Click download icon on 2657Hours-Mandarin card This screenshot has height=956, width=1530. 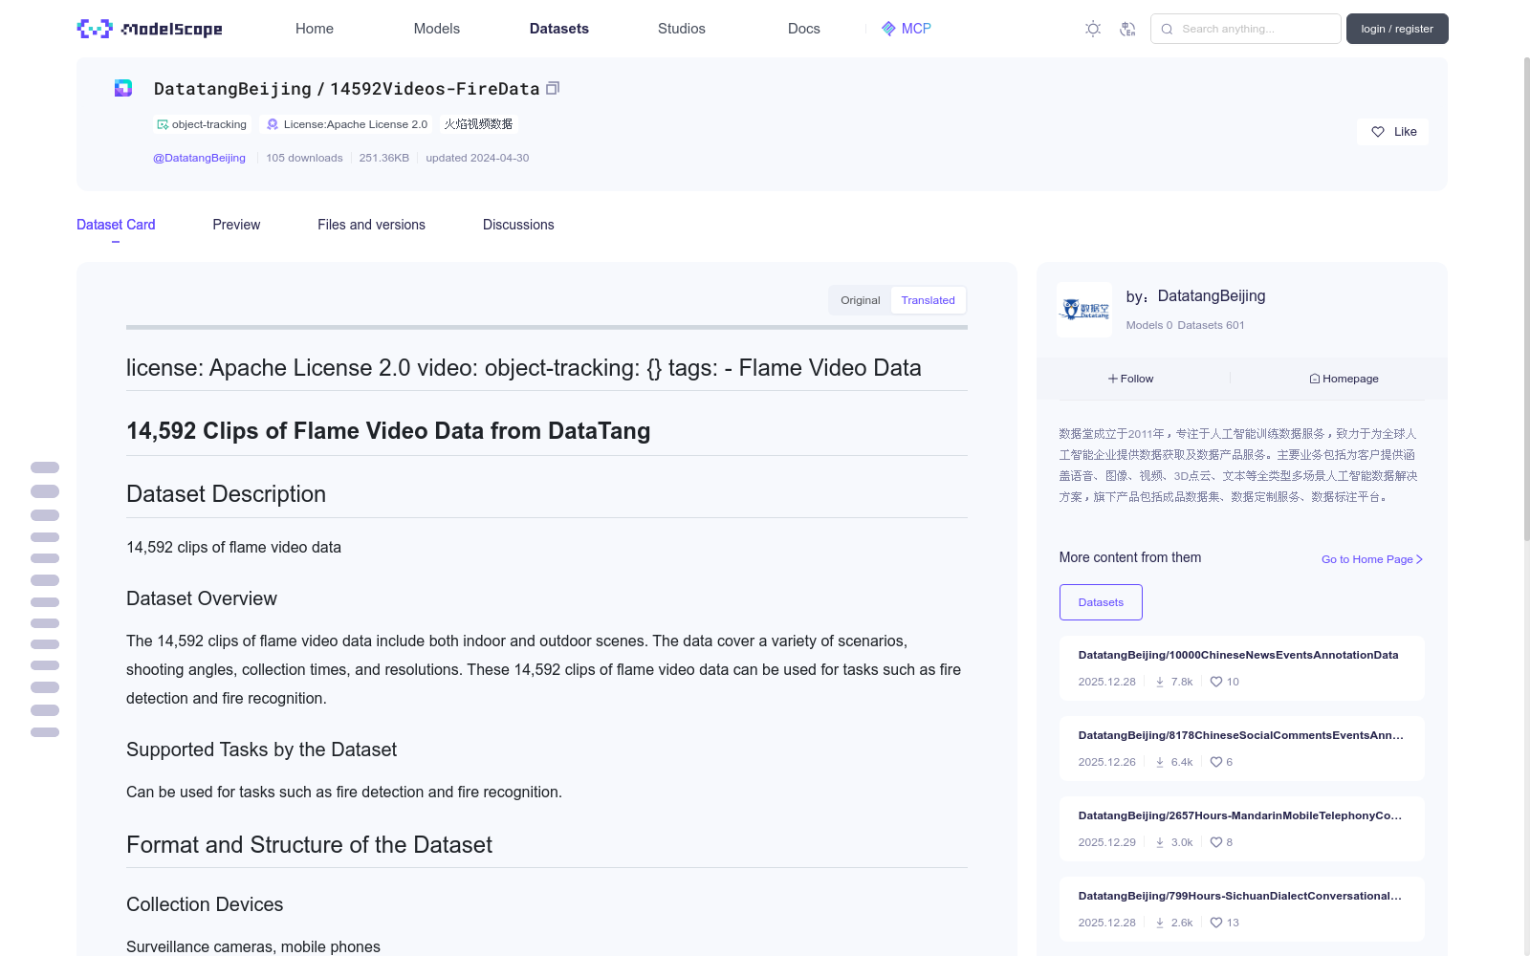[x=1160, y=842]
